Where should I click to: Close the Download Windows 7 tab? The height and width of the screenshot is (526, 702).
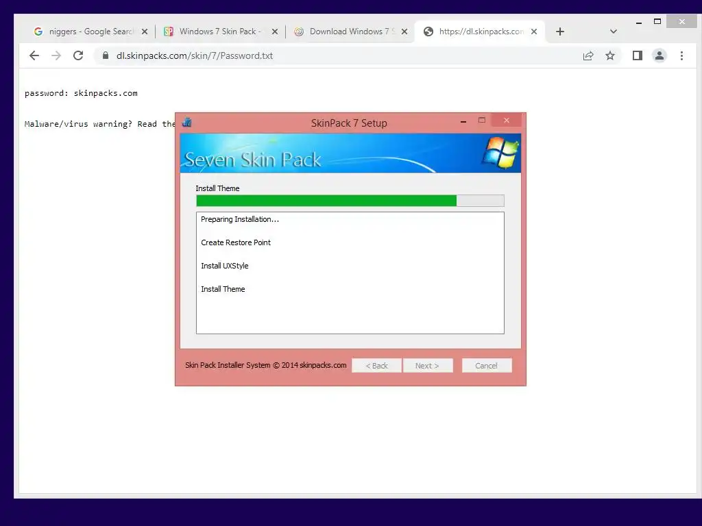pyautogui.click(x=404, y=32)
